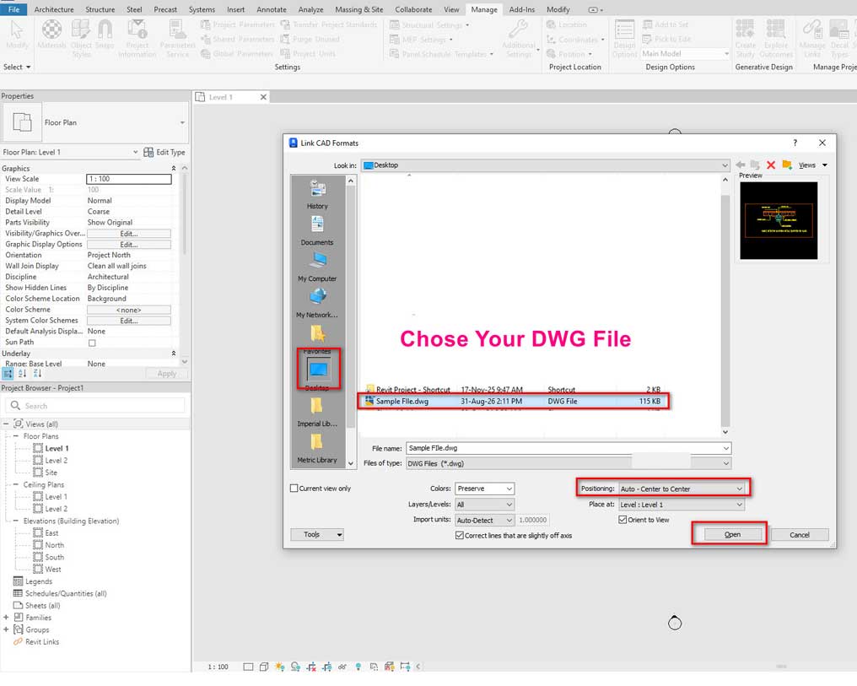Select the North elevation view

click(54, 545)
